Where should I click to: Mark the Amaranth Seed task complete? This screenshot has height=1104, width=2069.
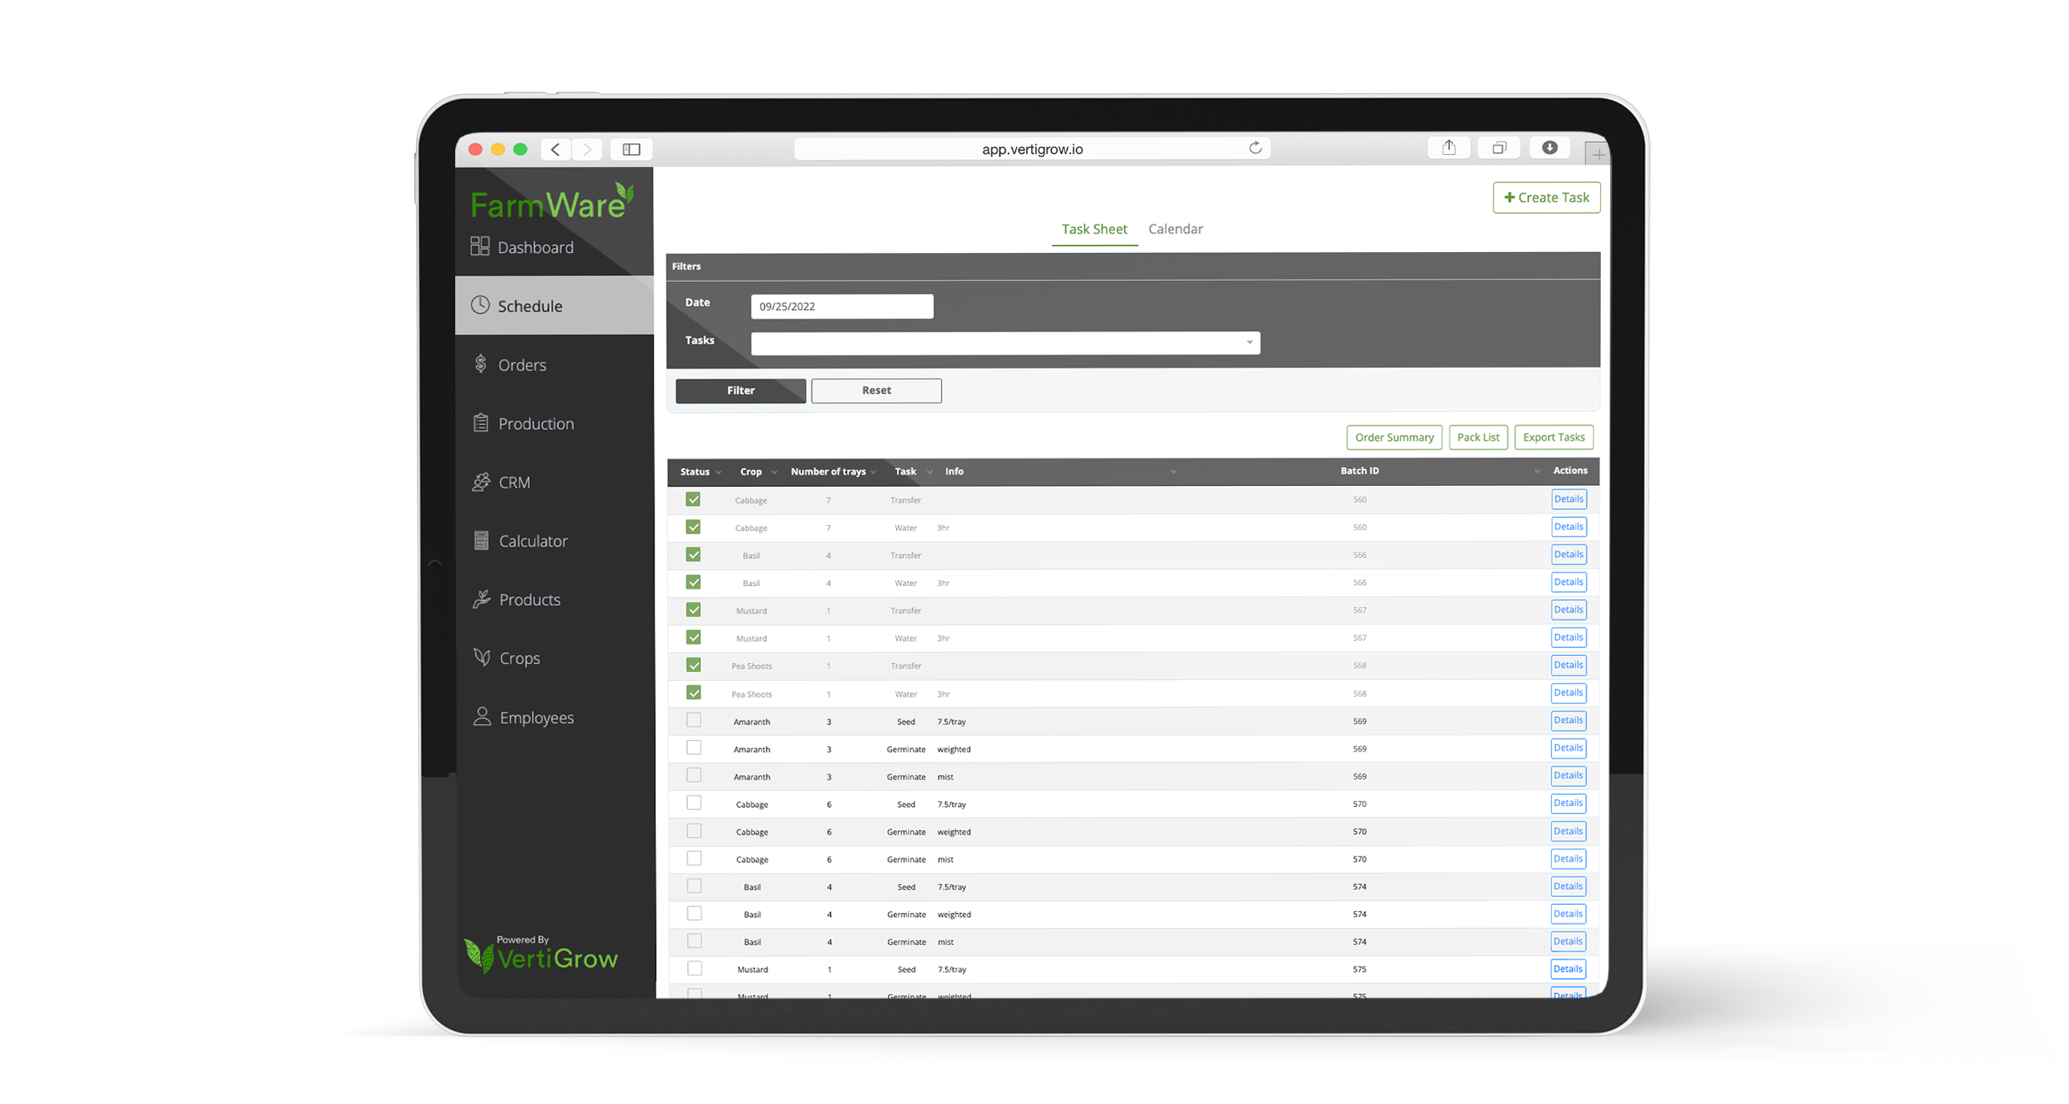point(693,720)
